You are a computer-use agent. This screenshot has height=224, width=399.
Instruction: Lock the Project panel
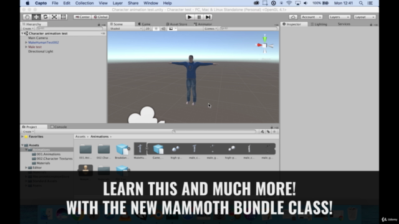tap(272, 127)
